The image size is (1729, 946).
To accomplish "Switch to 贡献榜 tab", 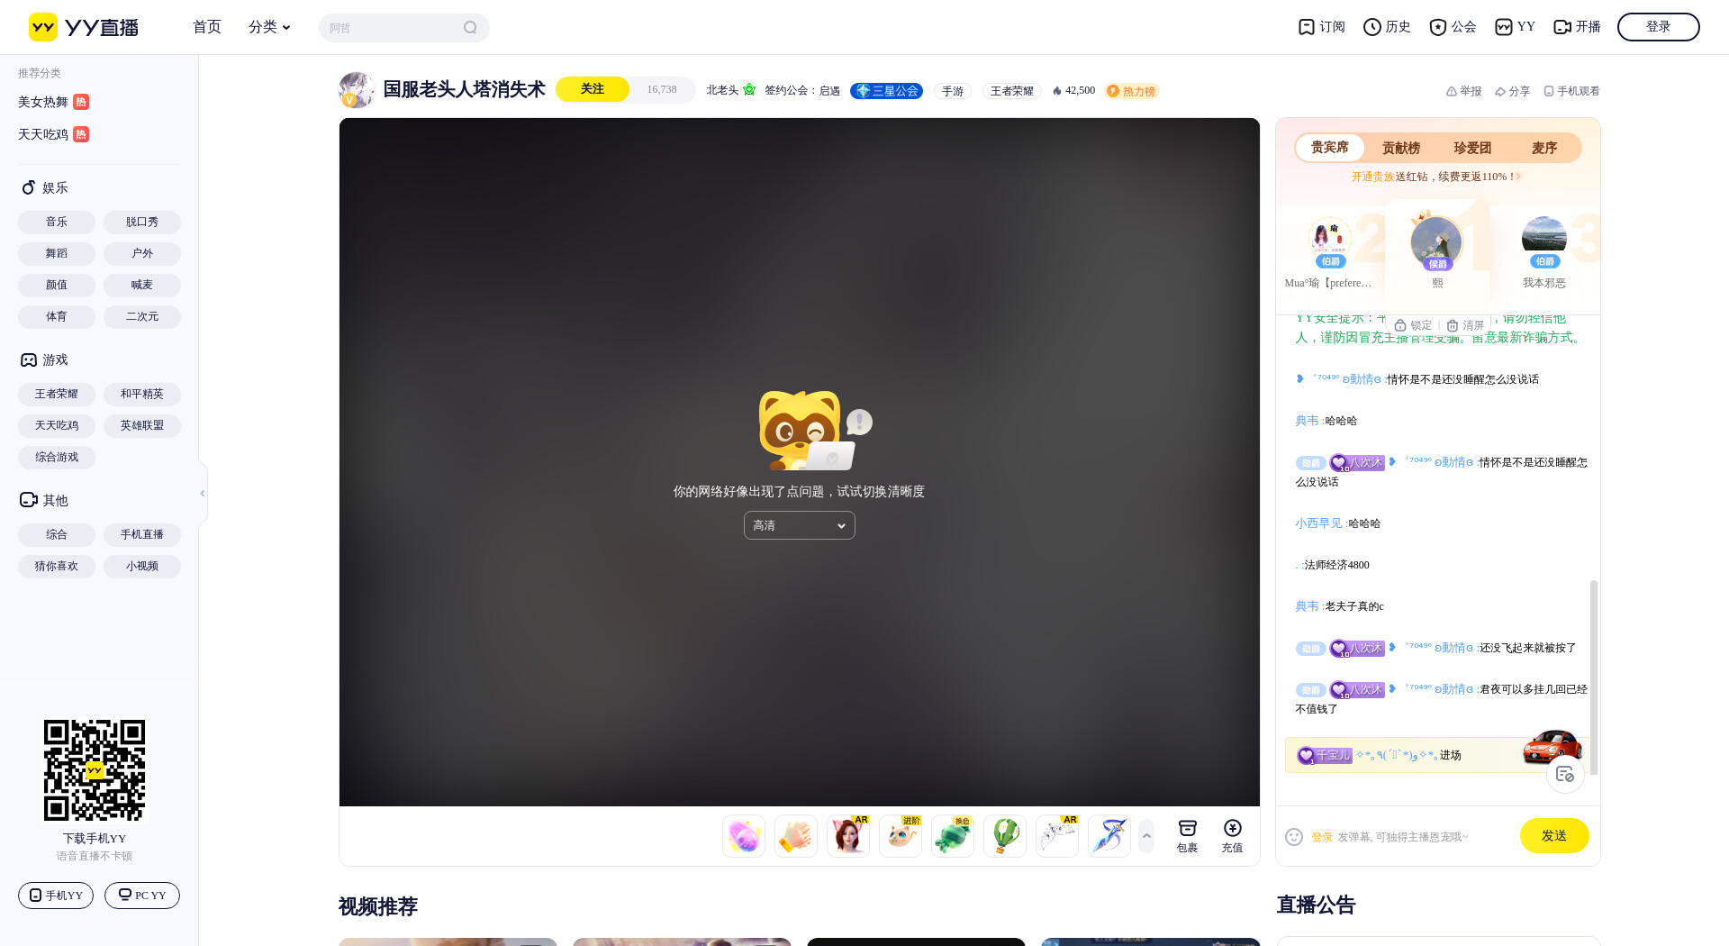I will tap(1401, 148).
